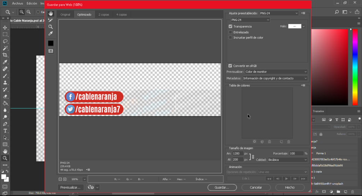Screen dimensions: 362x196
Task: Select the Path Selection tool
Action: [5, 138]
